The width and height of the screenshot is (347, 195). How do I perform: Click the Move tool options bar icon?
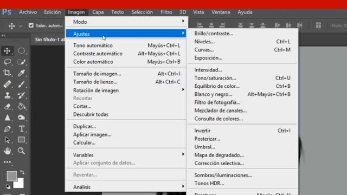coord(11,26)
